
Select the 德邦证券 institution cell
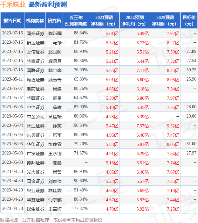tap(36, 163)
